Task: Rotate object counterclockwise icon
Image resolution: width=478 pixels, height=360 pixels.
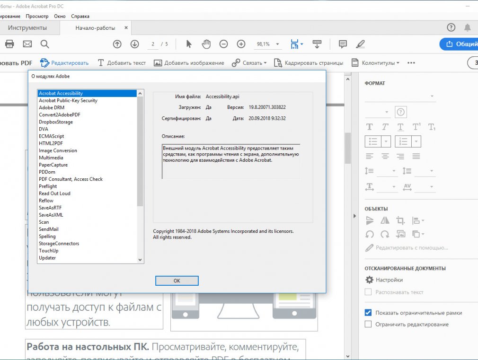Action: pos(370,234)
